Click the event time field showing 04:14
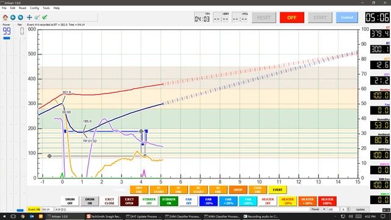This screenshot has width=391, height=220. [48, 210]
